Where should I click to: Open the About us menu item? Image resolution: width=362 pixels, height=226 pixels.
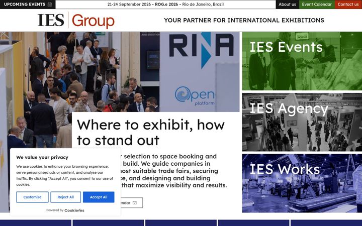coord(287,5)
